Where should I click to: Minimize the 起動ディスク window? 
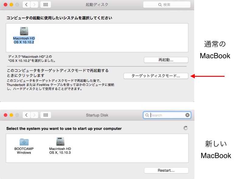click(11, 5)
